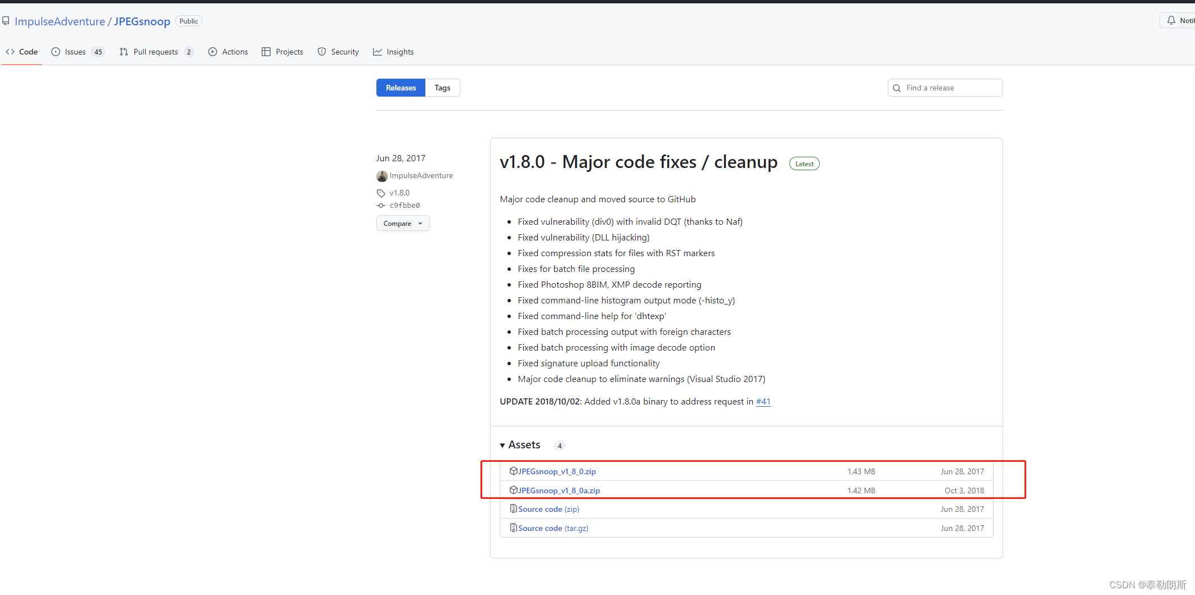Open the v1.8.0 release title

639,162
